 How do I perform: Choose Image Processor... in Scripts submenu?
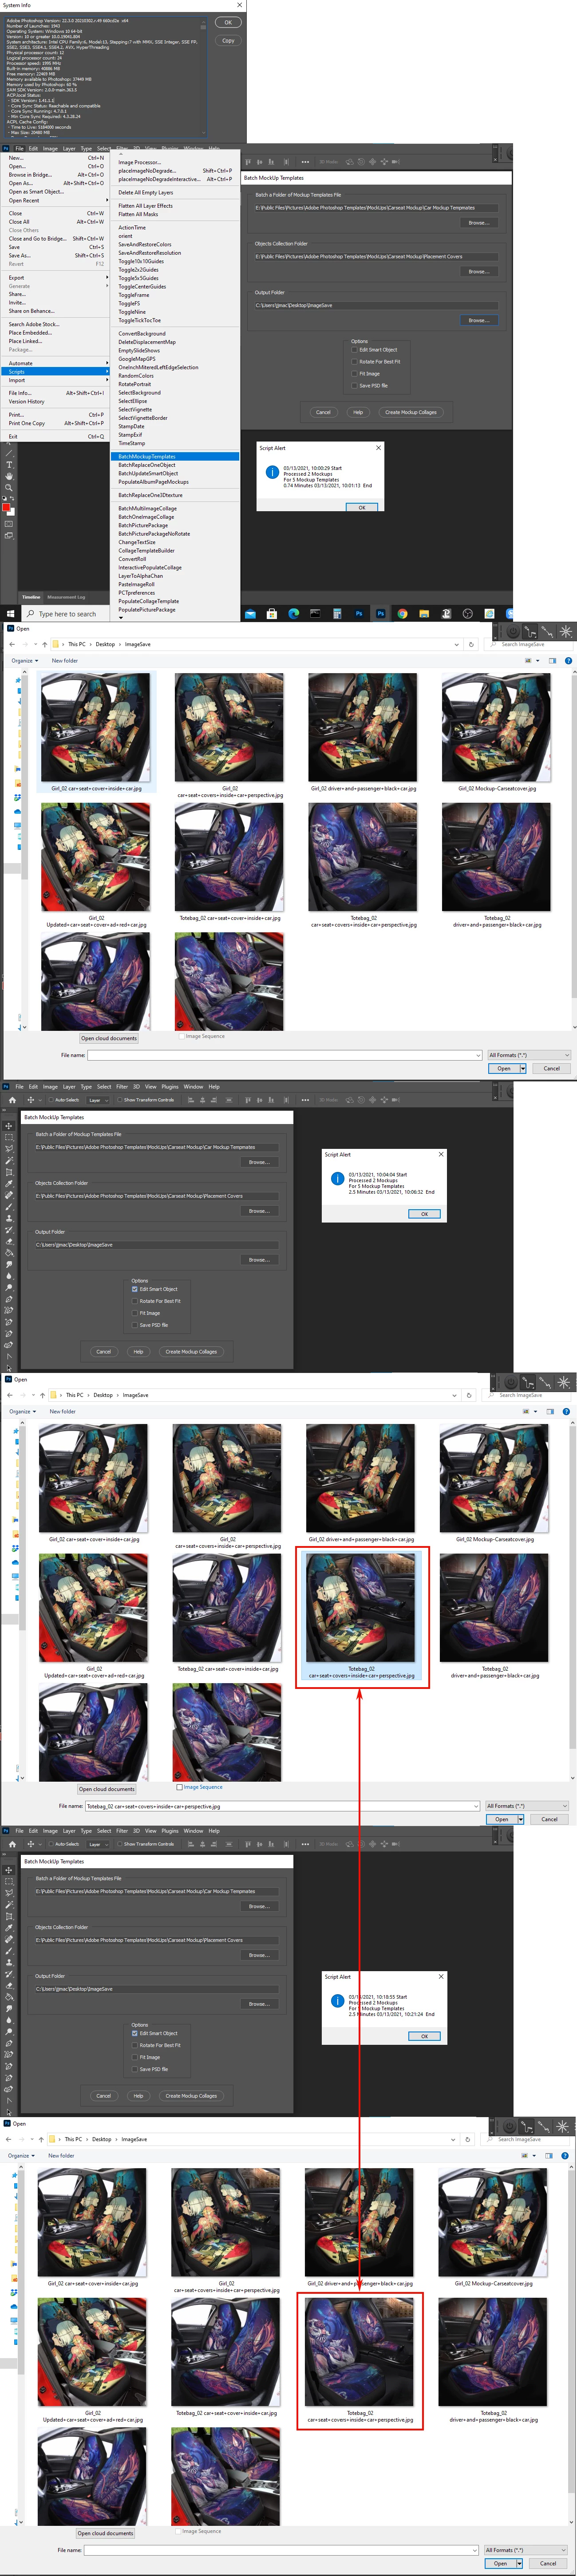[x=175, y=162]
